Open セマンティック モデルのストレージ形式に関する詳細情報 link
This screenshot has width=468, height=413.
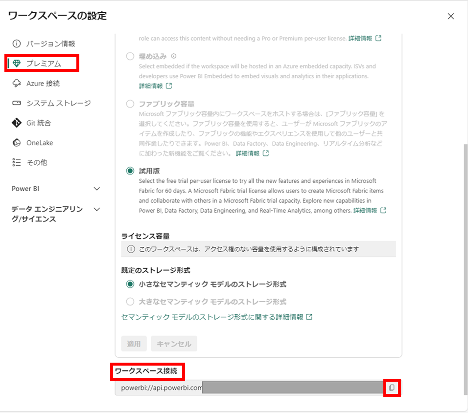pyautogui.click(x=217, y=317)
